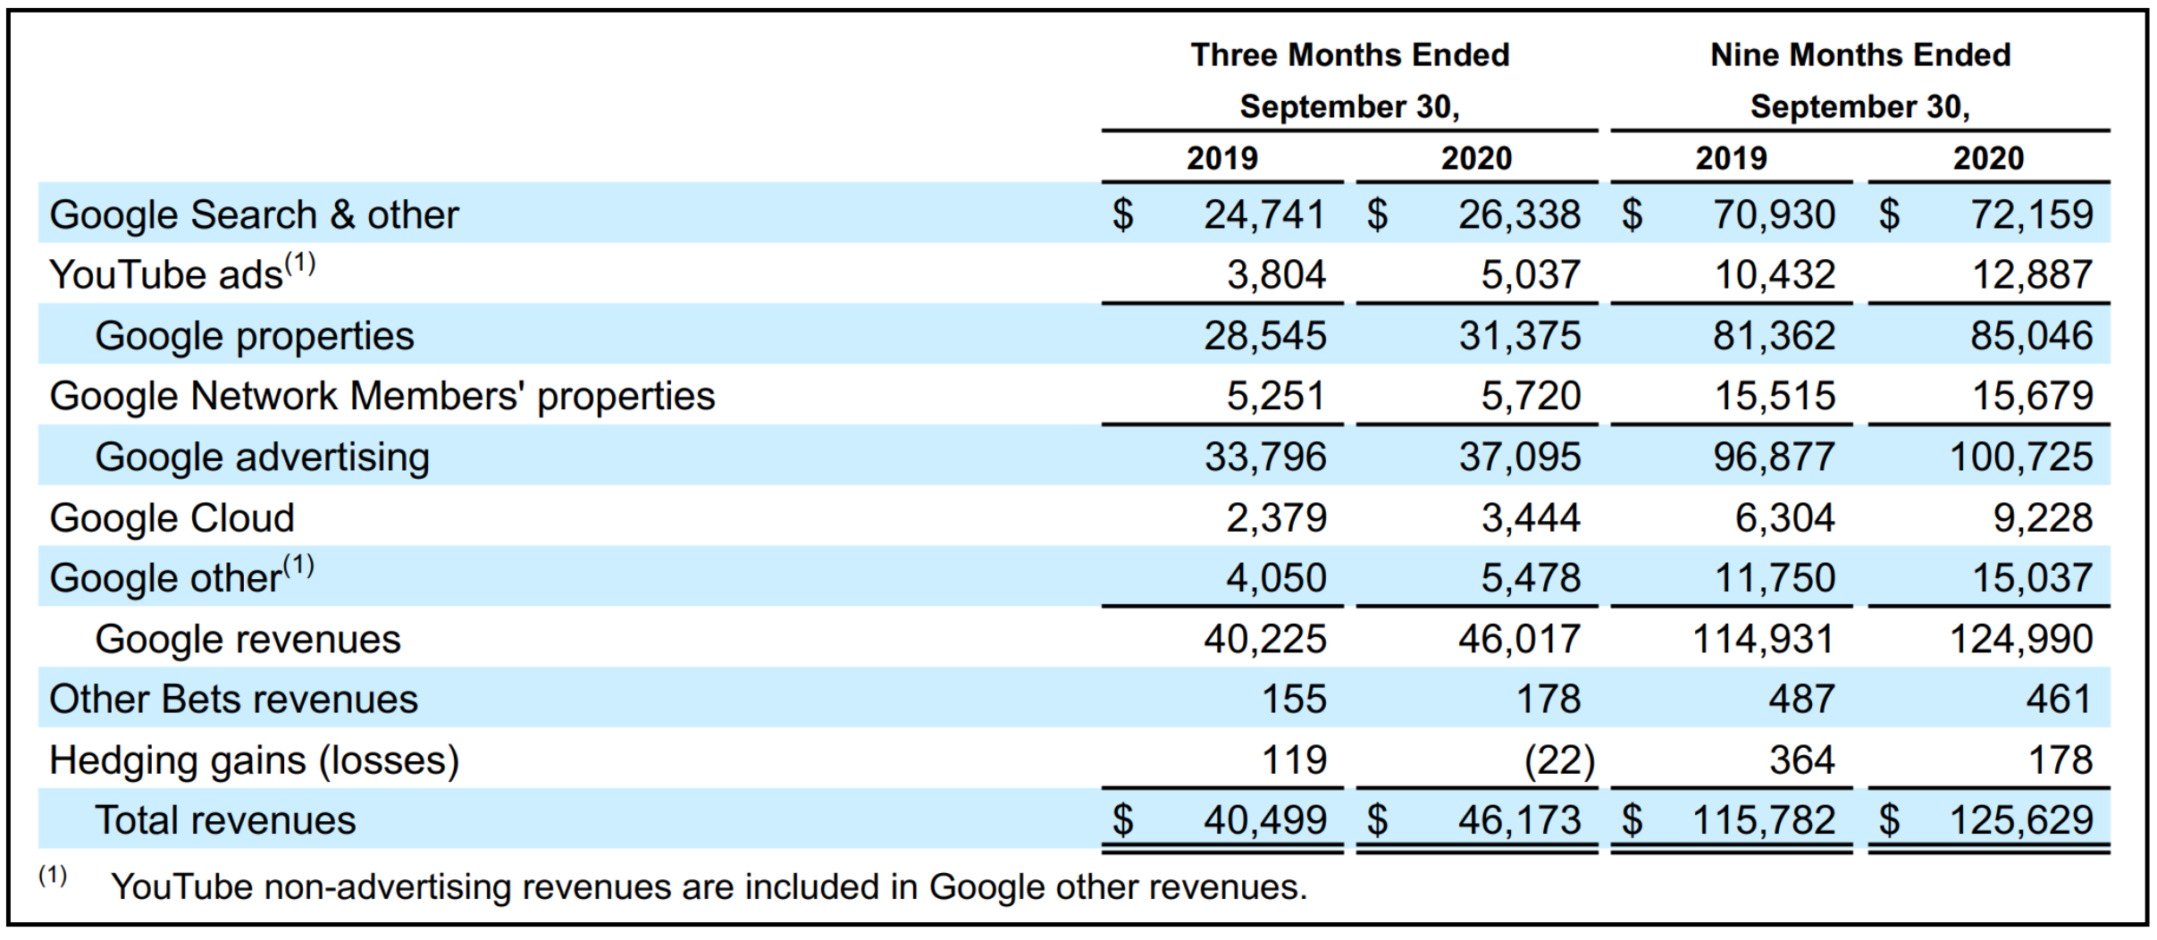Click Network Members value 15,679

(x=2031, y=396)
